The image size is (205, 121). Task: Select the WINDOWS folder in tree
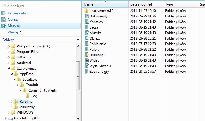(x=25, y=113)
